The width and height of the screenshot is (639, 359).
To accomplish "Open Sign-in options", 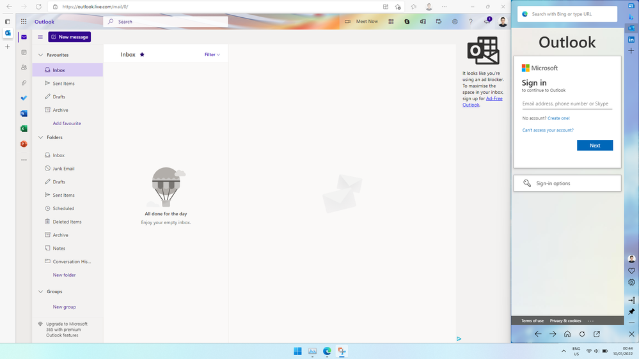I will pyautogui.click(x=567, y=183).
